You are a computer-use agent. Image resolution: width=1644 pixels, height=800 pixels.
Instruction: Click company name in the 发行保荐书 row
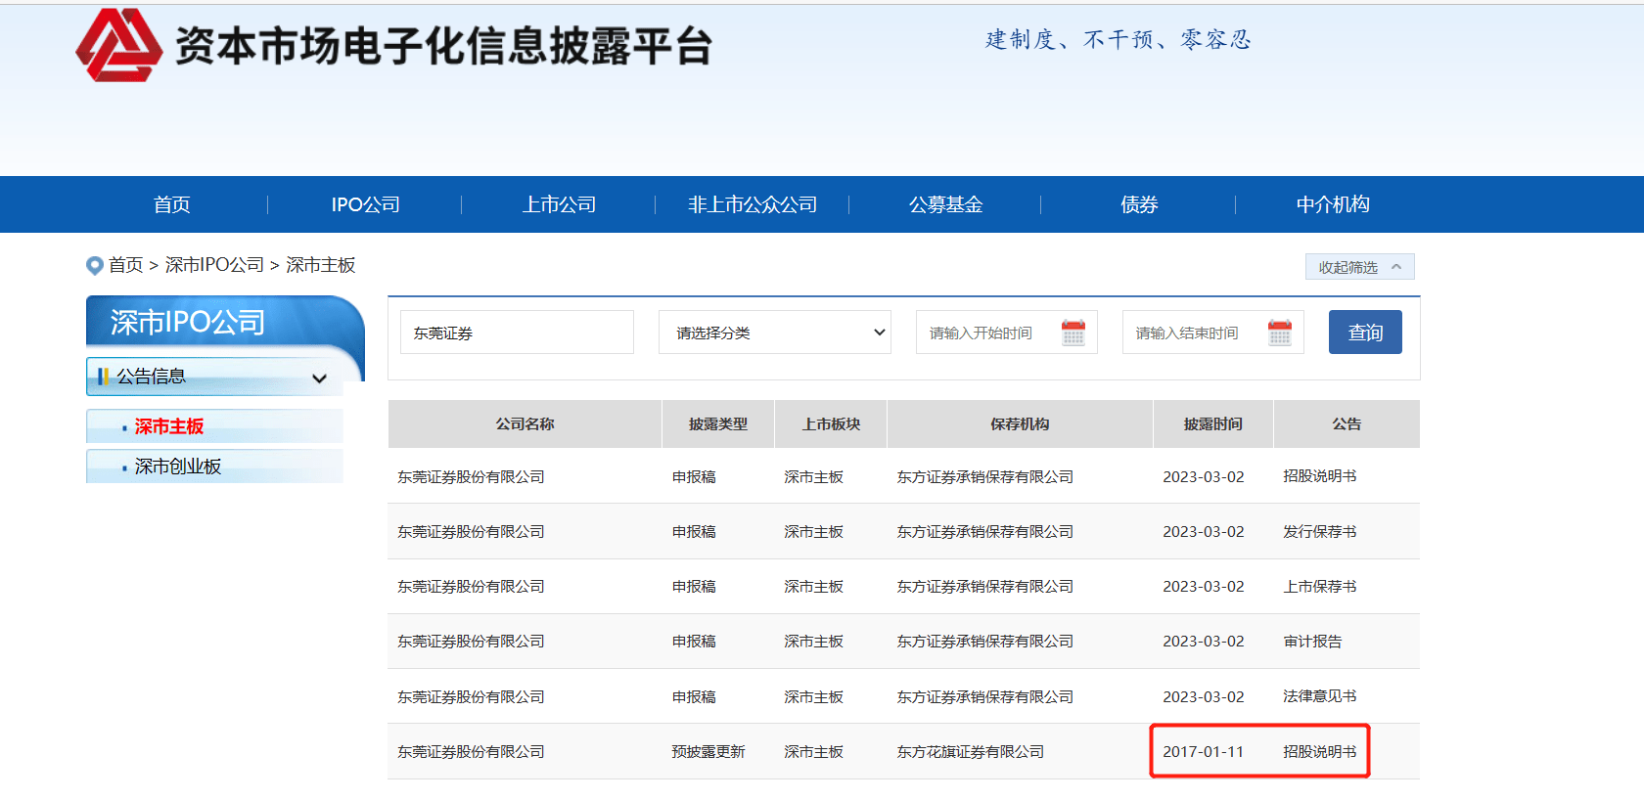click(x=471, y=532)
